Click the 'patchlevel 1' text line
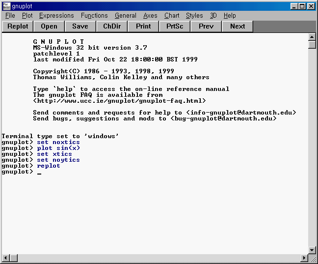The width and height of the screenshot is (318, 264). (56, 54)
